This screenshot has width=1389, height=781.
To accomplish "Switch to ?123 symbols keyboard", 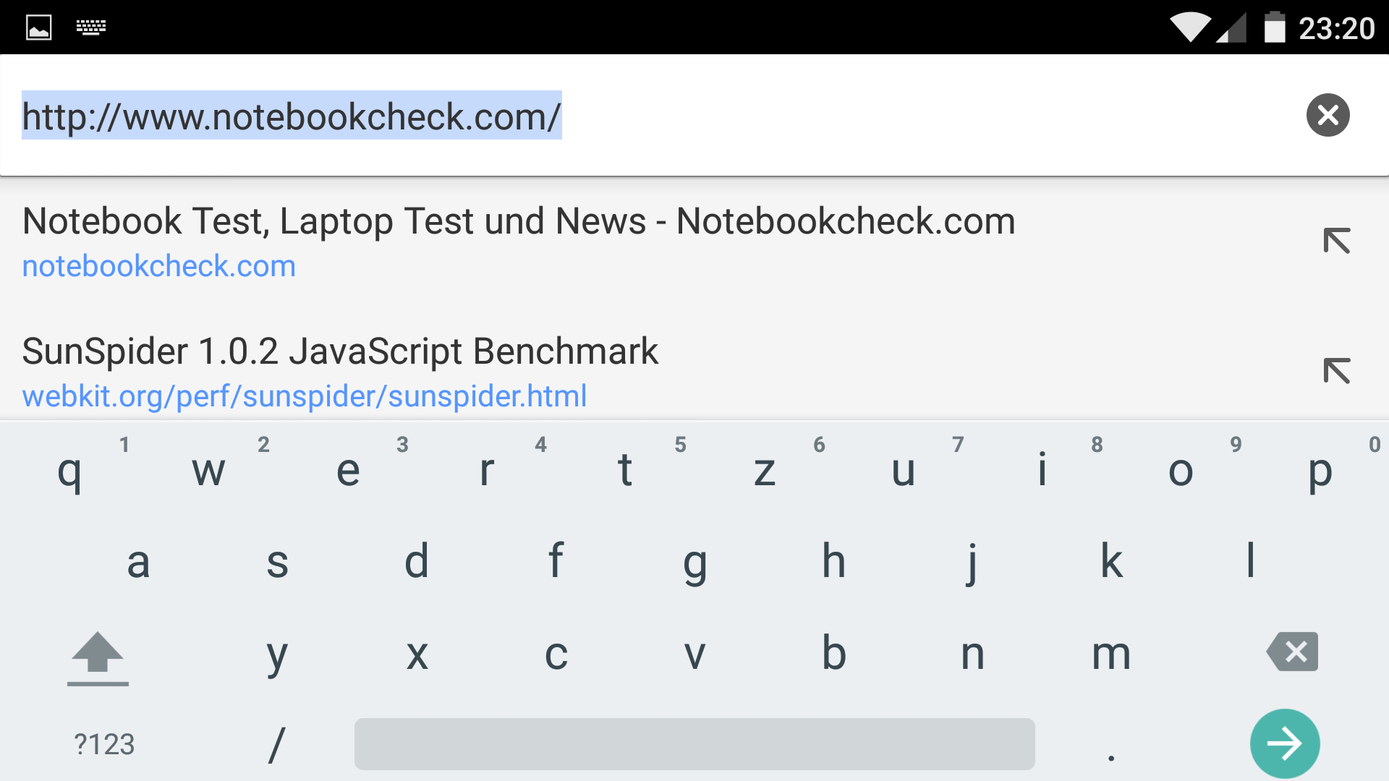I will pos(104,744).
